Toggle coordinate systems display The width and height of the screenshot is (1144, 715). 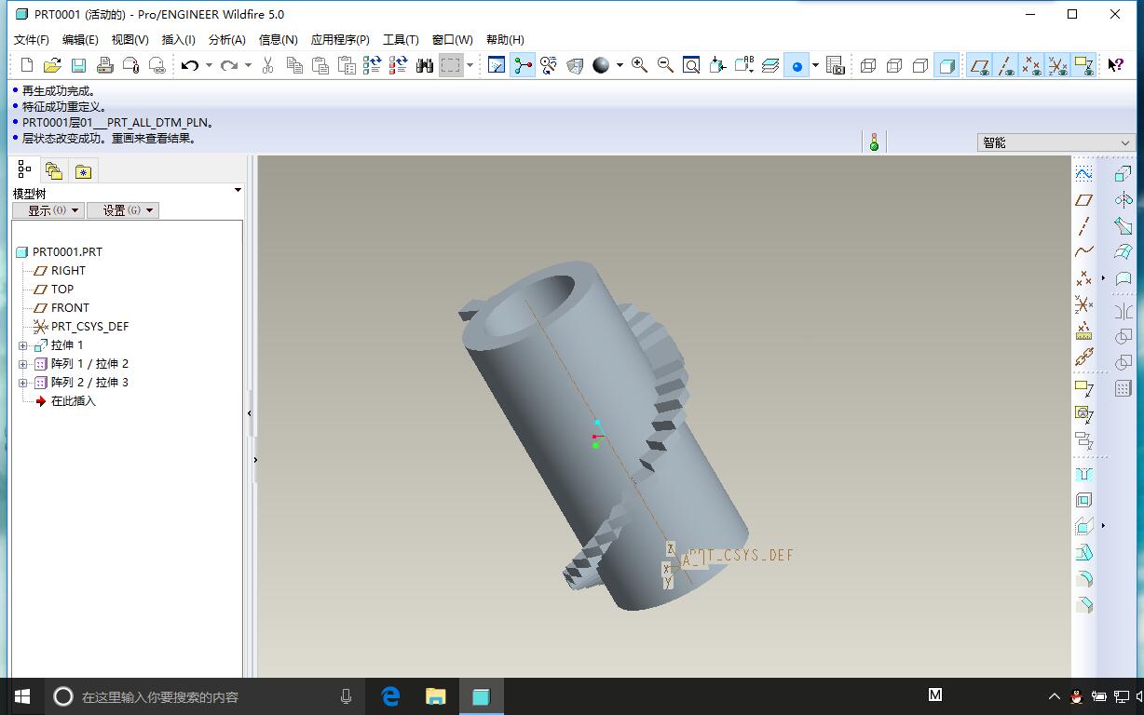pyautogui.click(x=1057, y=65)
